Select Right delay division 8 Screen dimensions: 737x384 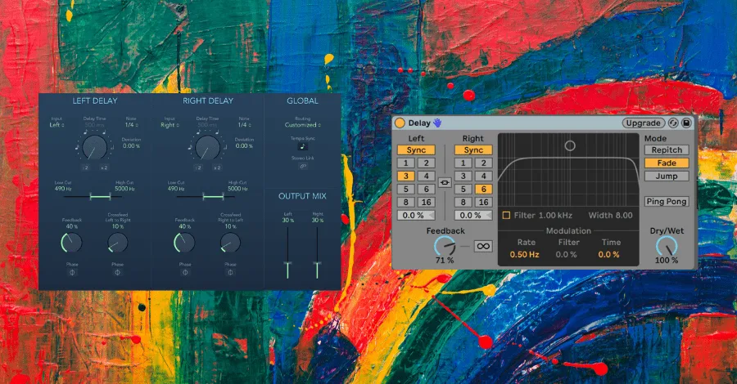463,203
